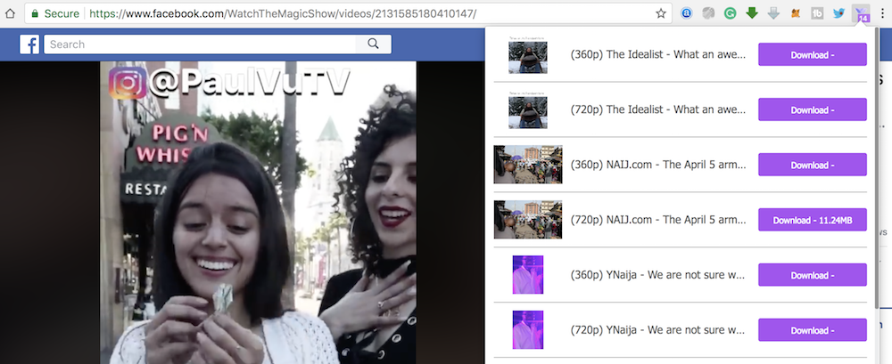The image size is (892, 364).
Task: Click the 720p NAIJ.com thumbnail
Action: 528,221
